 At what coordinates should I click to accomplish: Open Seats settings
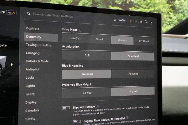coord(30,94)
